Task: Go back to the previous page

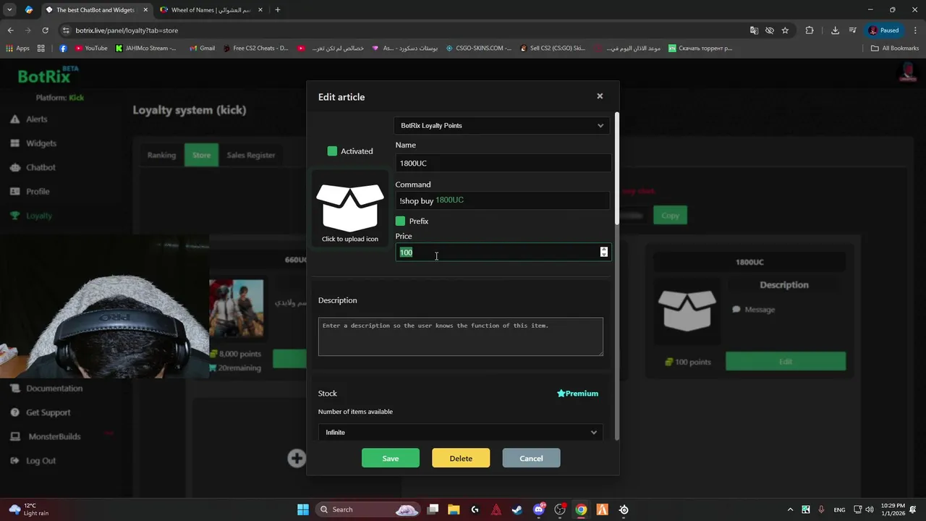Action: (x=10, y=30)
